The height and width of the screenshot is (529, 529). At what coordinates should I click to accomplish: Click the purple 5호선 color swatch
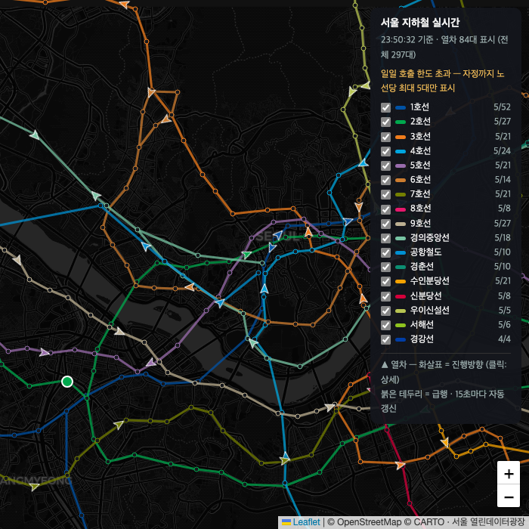401,166
